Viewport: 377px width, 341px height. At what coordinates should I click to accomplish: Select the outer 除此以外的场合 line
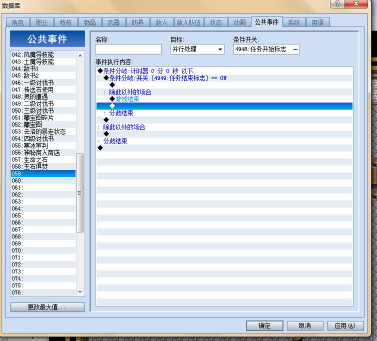(x=225, y=127)
